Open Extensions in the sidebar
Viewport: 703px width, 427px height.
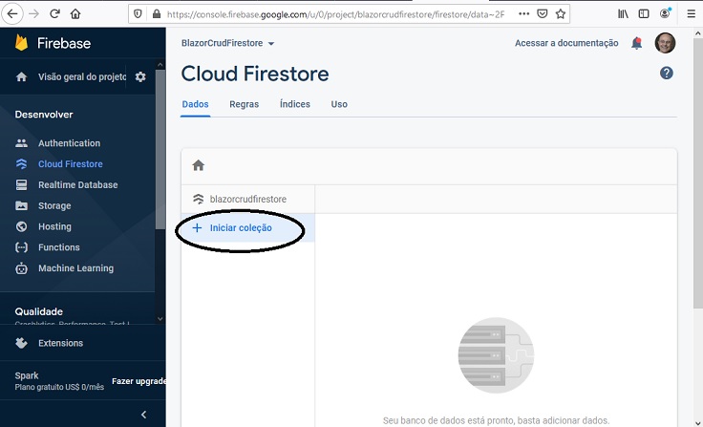click(x=60, y=343)
